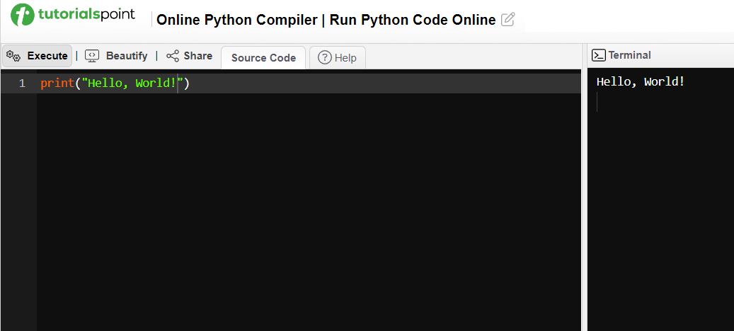The image size is (734, 331).
Task: Click the "Hello, World!" string in editor
Action: tap(132, 83)
